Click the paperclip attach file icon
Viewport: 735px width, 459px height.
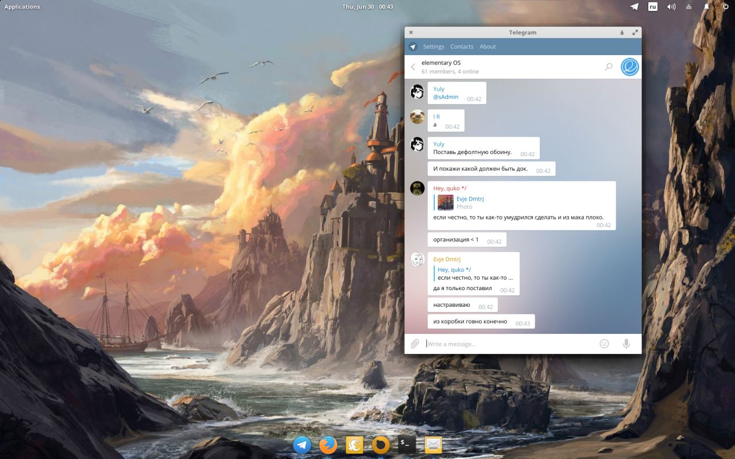point(415,344)
